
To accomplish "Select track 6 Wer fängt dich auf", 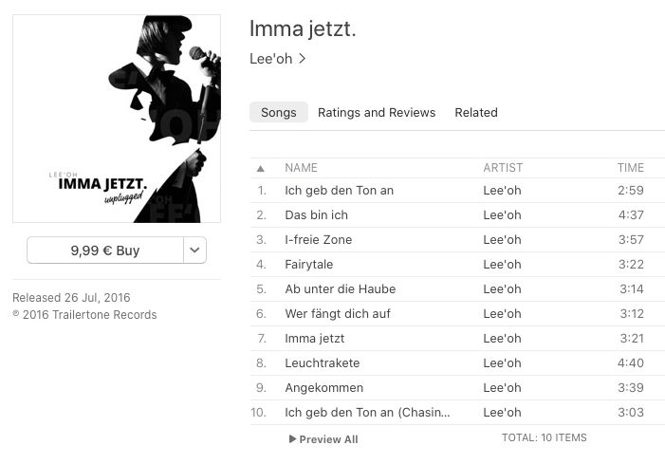I will pyautogui.click(x=457, y=313).
